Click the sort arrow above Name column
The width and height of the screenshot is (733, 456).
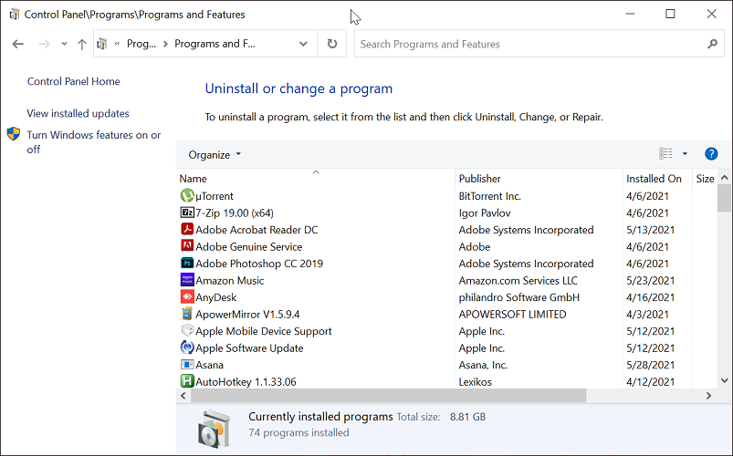click(x=316, y=172)
